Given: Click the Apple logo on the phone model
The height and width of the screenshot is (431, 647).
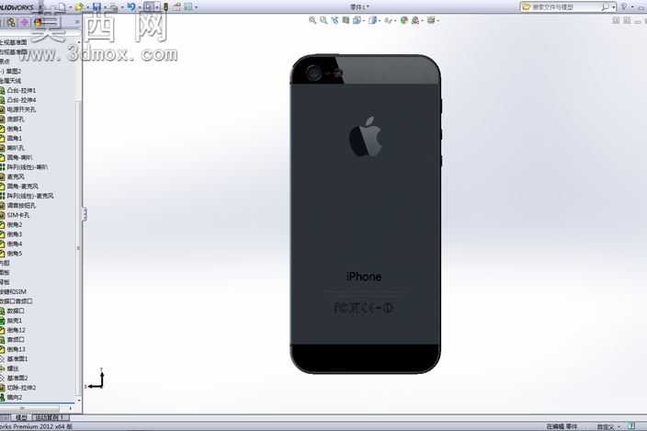Looking at the screenshot, I should (x=366, y=137).
